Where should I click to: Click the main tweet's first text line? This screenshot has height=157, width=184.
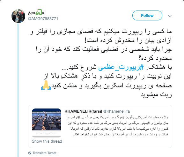(101, 32)
